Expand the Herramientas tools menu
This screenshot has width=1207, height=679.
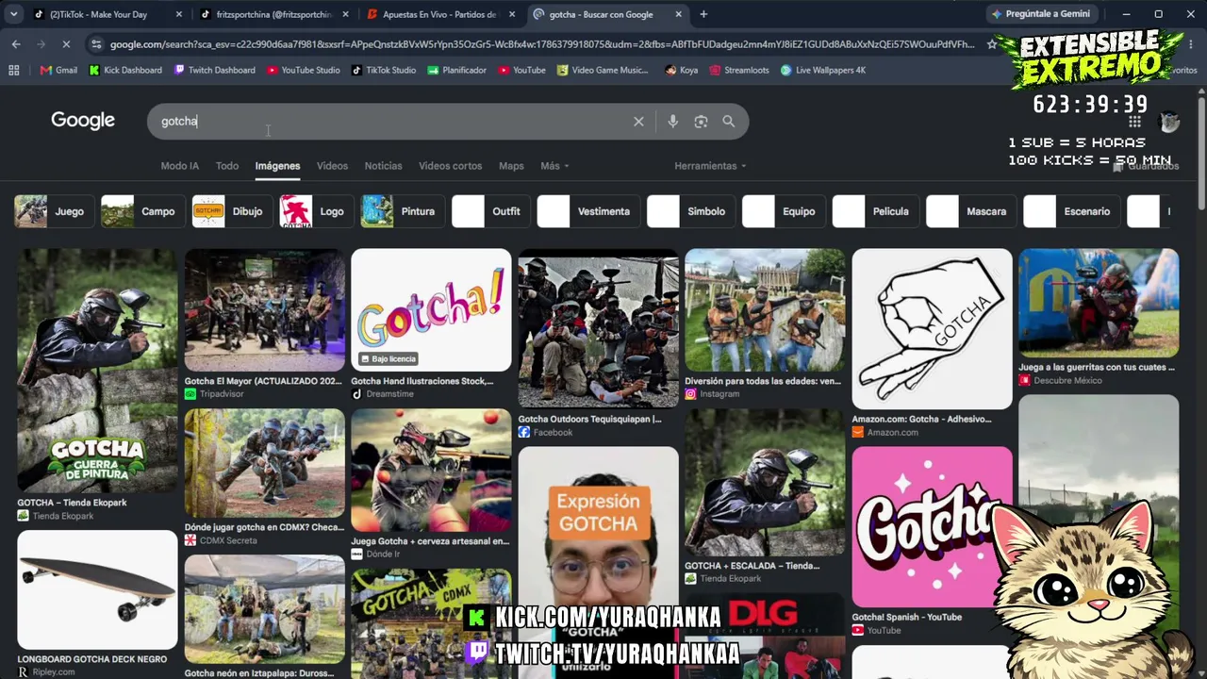710,166
